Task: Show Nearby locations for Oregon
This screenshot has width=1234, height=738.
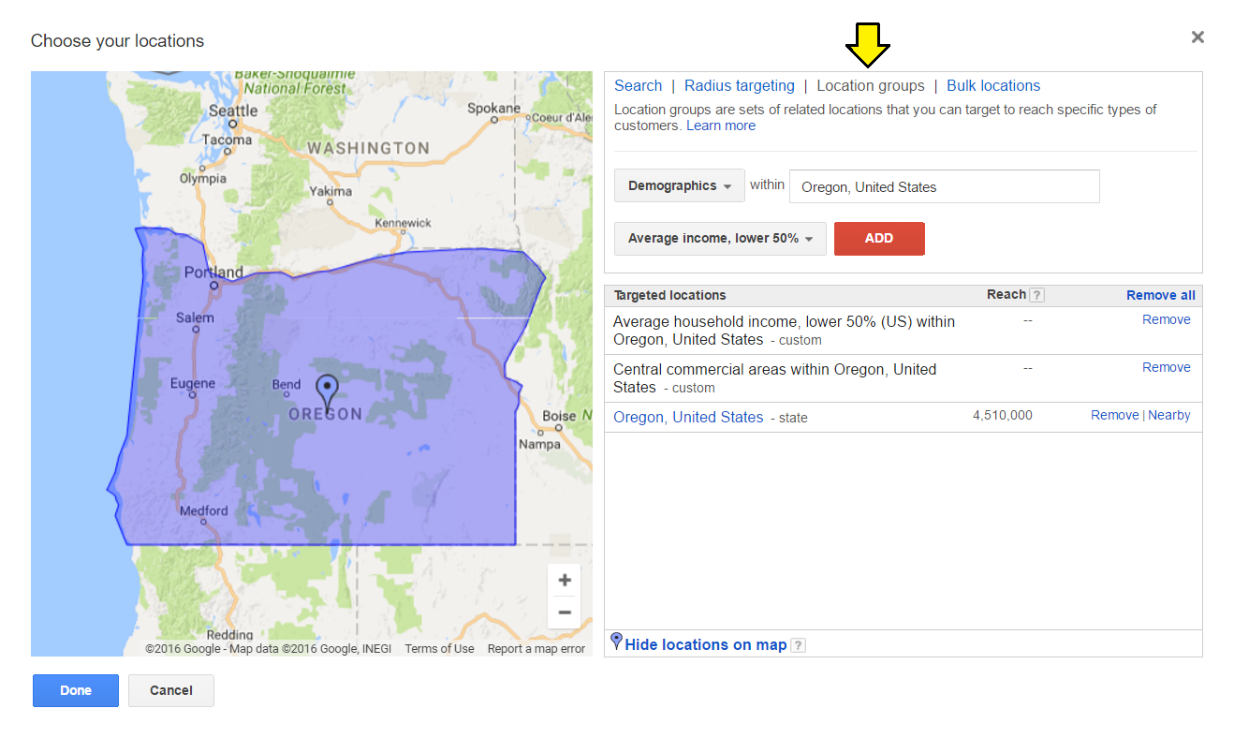Action: (x=1169, y=415)
